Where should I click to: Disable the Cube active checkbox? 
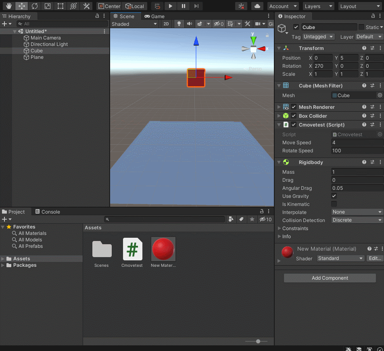pyautogui.click(x=296, y=27)
